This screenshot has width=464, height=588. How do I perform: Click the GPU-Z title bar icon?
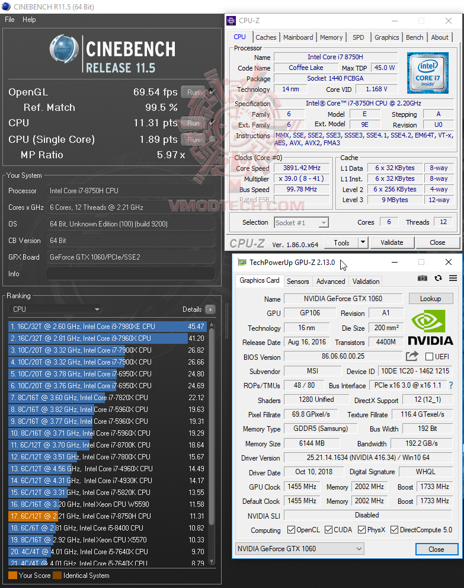point(242,262)
